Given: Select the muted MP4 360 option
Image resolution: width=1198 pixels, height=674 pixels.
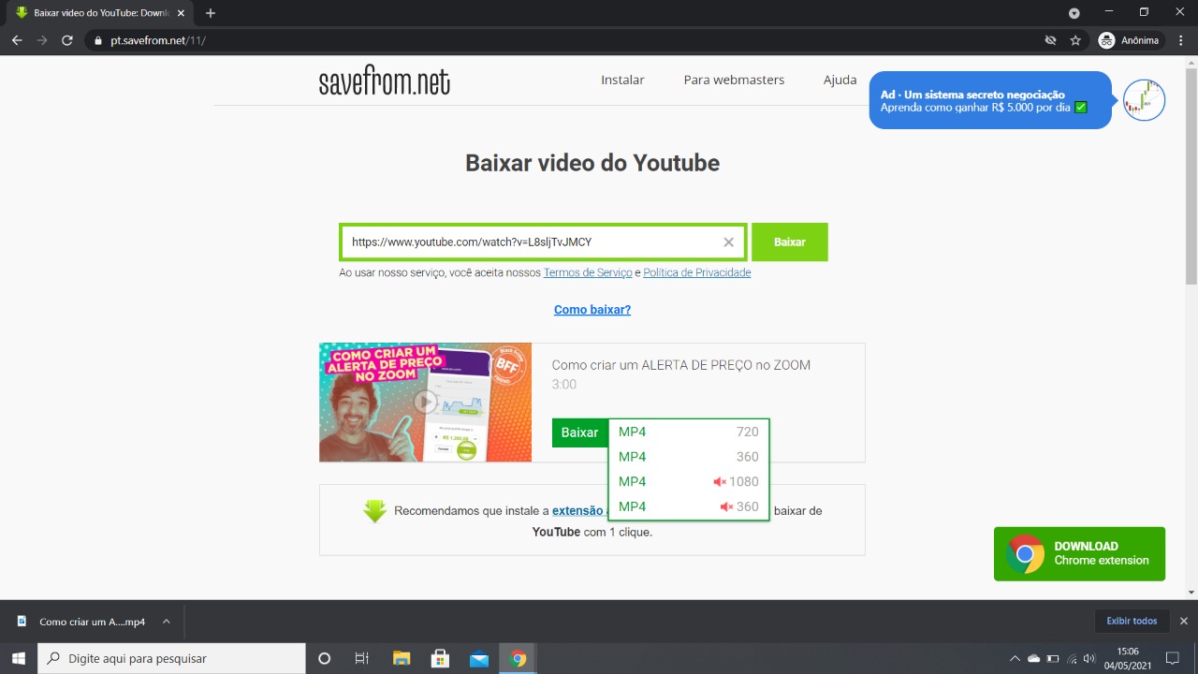Looking at the screenshot, I should pos(689,506).
